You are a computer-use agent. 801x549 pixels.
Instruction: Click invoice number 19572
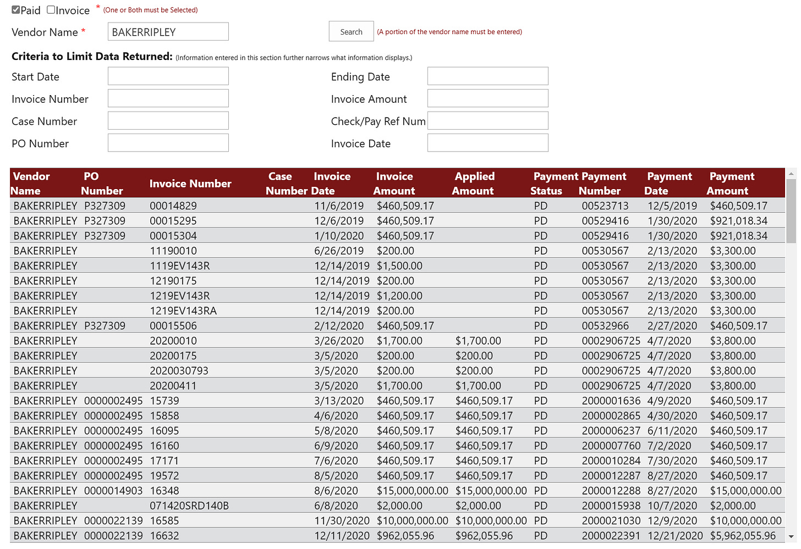point(164,476)
